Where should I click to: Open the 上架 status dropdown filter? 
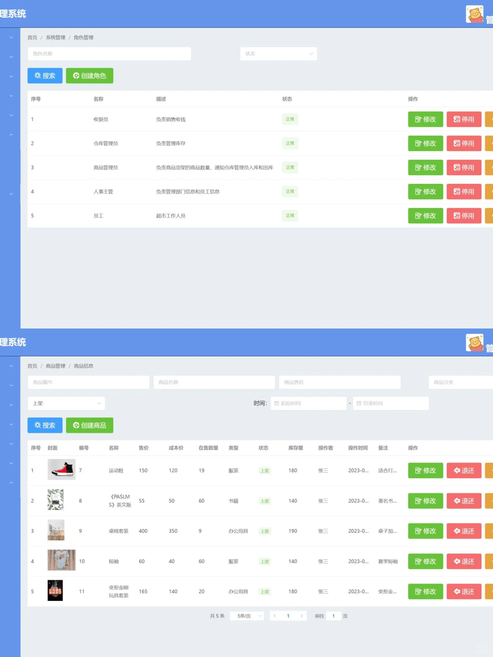pyautogui.click(x=66, y=403)
